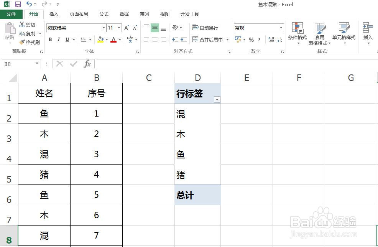Increase font size with large A
This screenshot has height=247, width=378.
127,28
